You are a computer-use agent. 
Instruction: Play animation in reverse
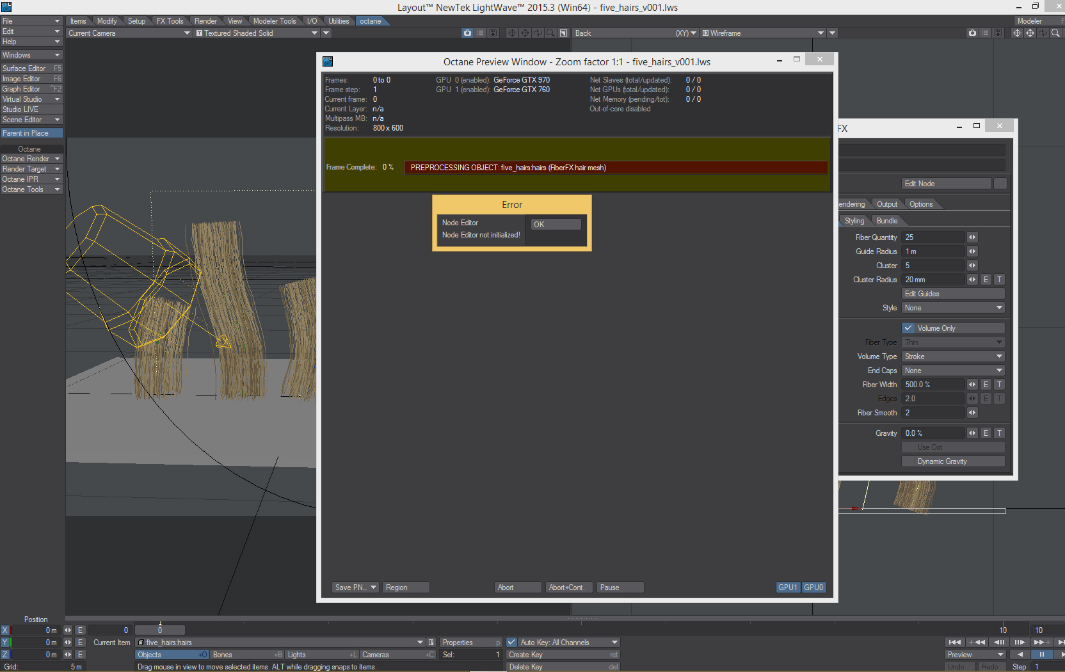click(x=1020, y=655)
